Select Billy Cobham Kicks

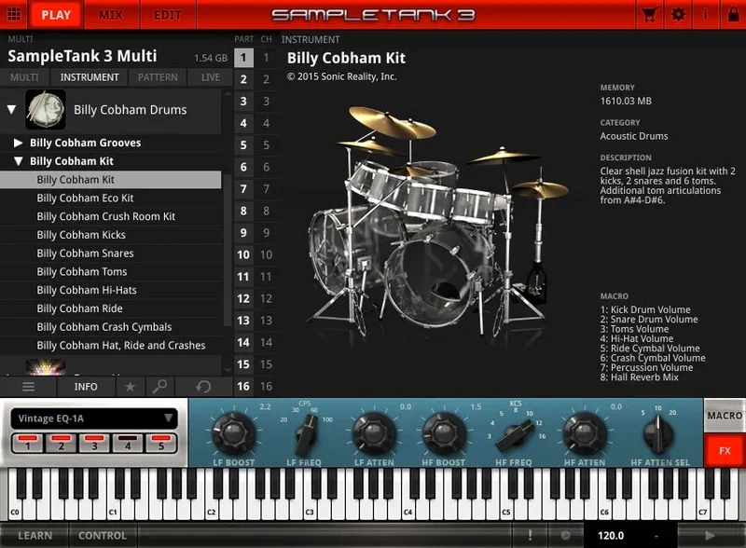110,235
